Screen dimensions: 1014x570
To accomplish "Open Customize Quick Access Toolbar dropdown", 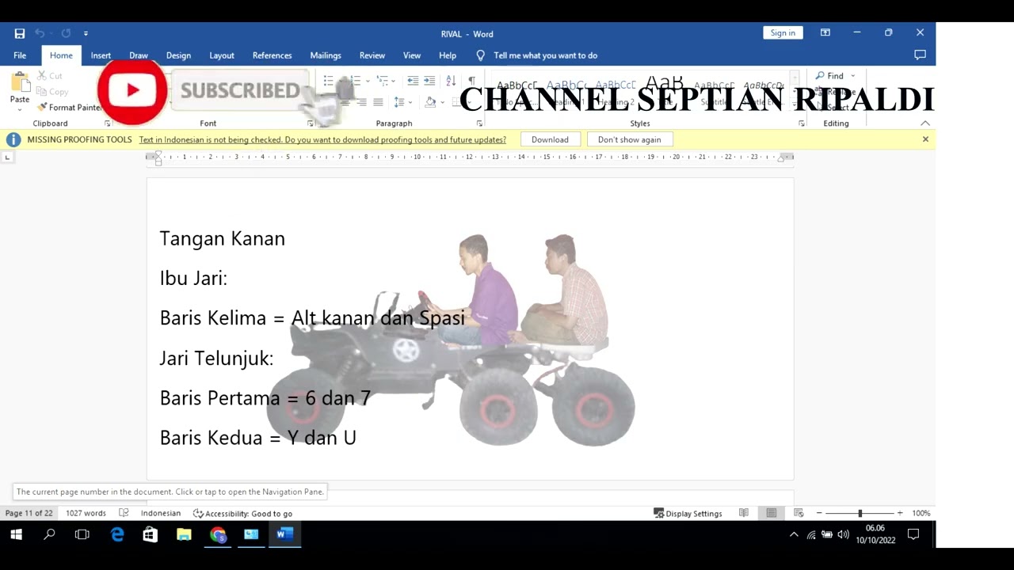I will 86,33.
